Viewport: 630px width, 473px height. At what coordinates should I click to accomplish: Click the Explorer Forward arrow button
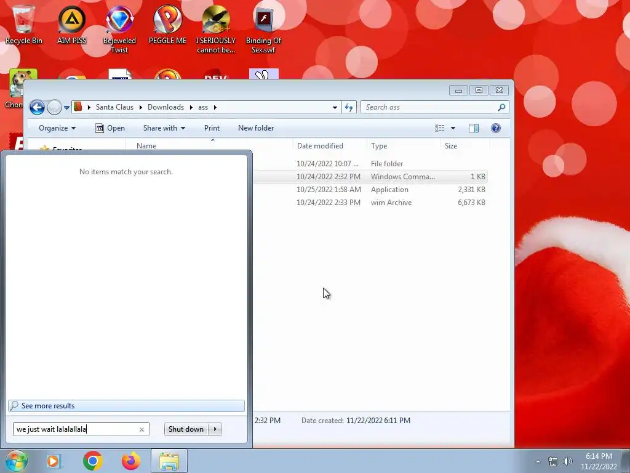click(x=54, y=107)
